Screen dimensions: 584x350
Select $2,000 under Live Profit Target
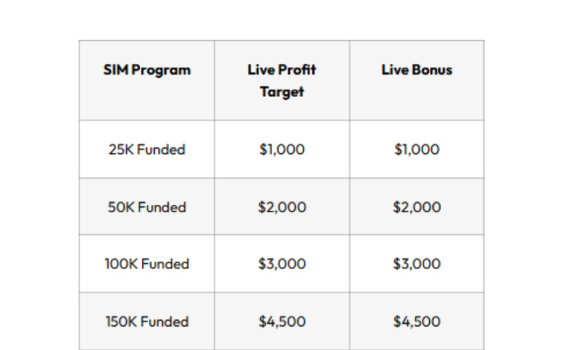pos(282,207)
